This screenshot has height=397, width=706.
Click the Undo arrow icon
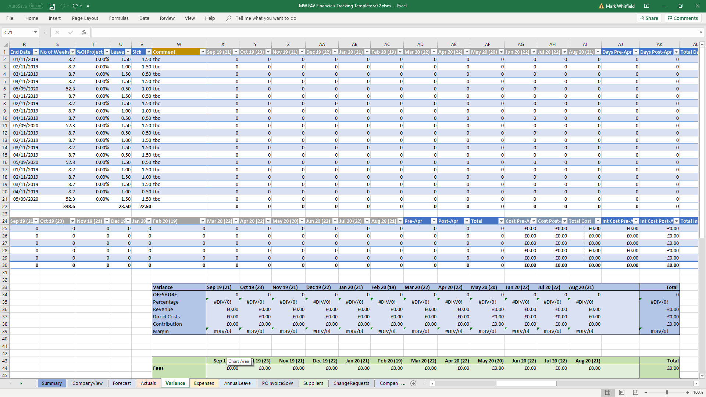(63, 6)
